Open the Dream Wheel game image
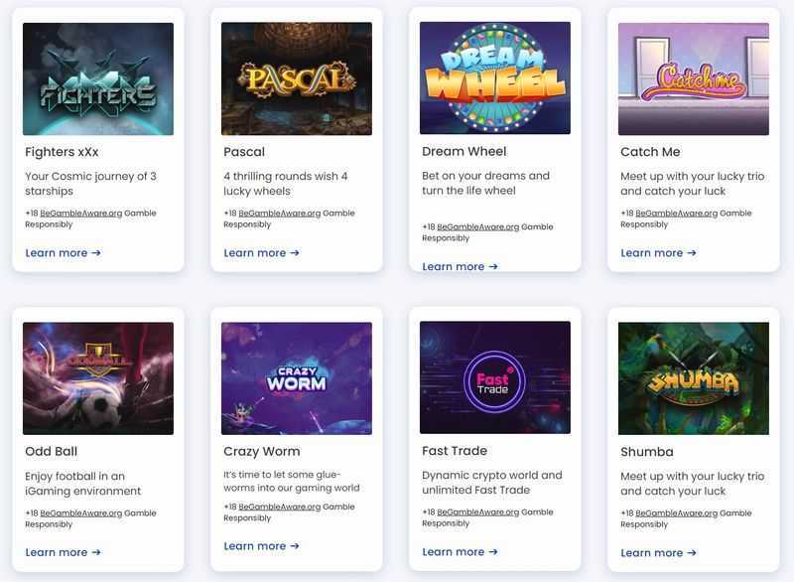Viewport: 794px width, 582px height. (495, 78)
